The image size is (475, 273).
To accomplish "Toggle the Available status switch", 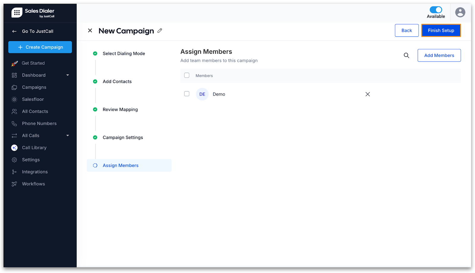I will (436, 10).
